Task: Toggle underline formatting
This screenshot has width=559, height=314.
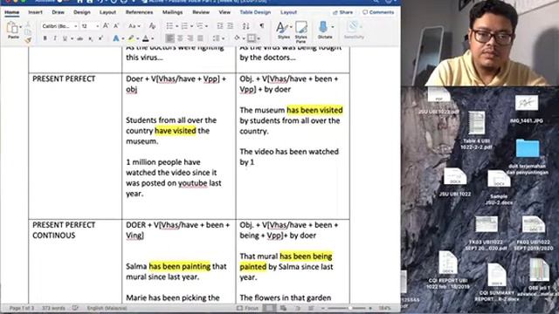Action: pos(65,38)
